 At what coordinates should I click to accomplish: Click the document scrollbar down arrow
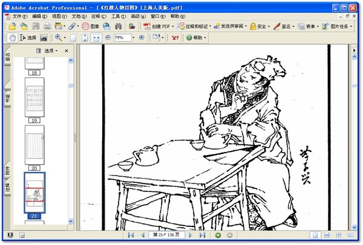[x=354, y=227]
